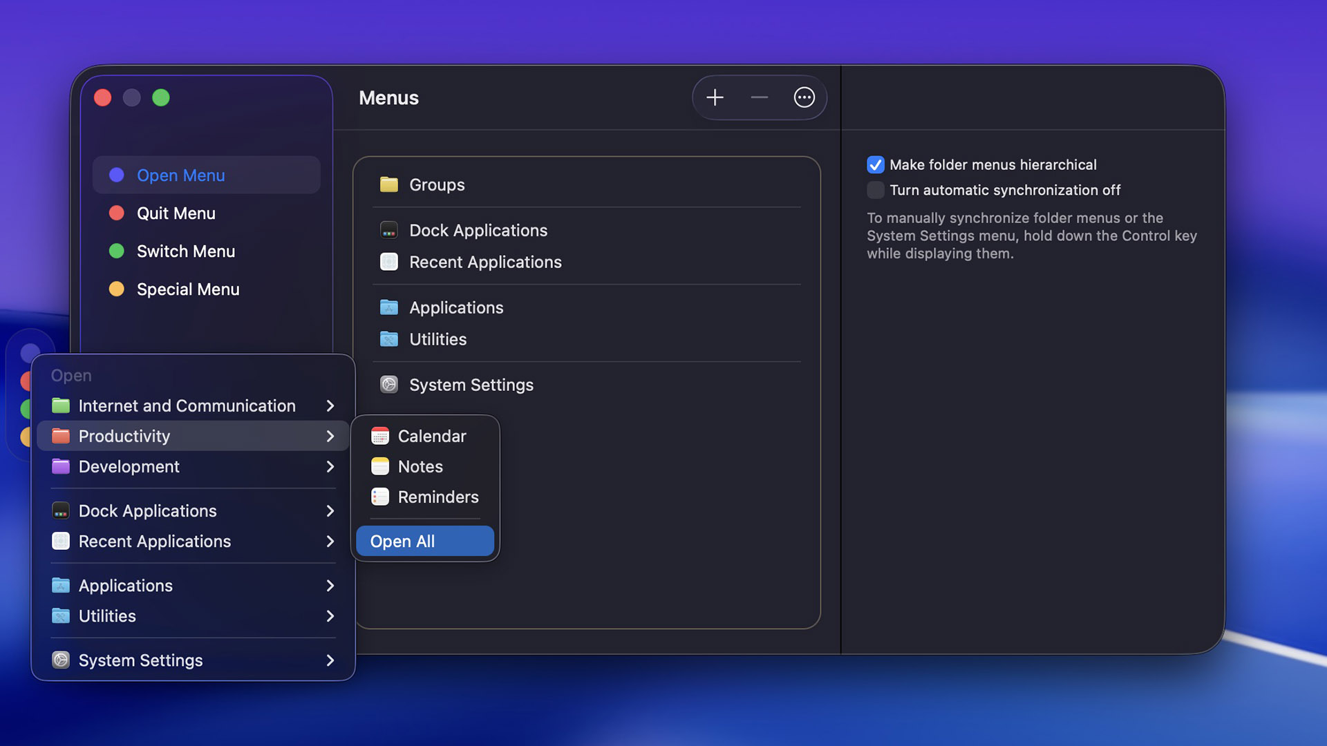Image resolution: width=1327 pixels, height=746 pixels.
Task: Click Dock Applications entry in popup menu
Action: 193,510
